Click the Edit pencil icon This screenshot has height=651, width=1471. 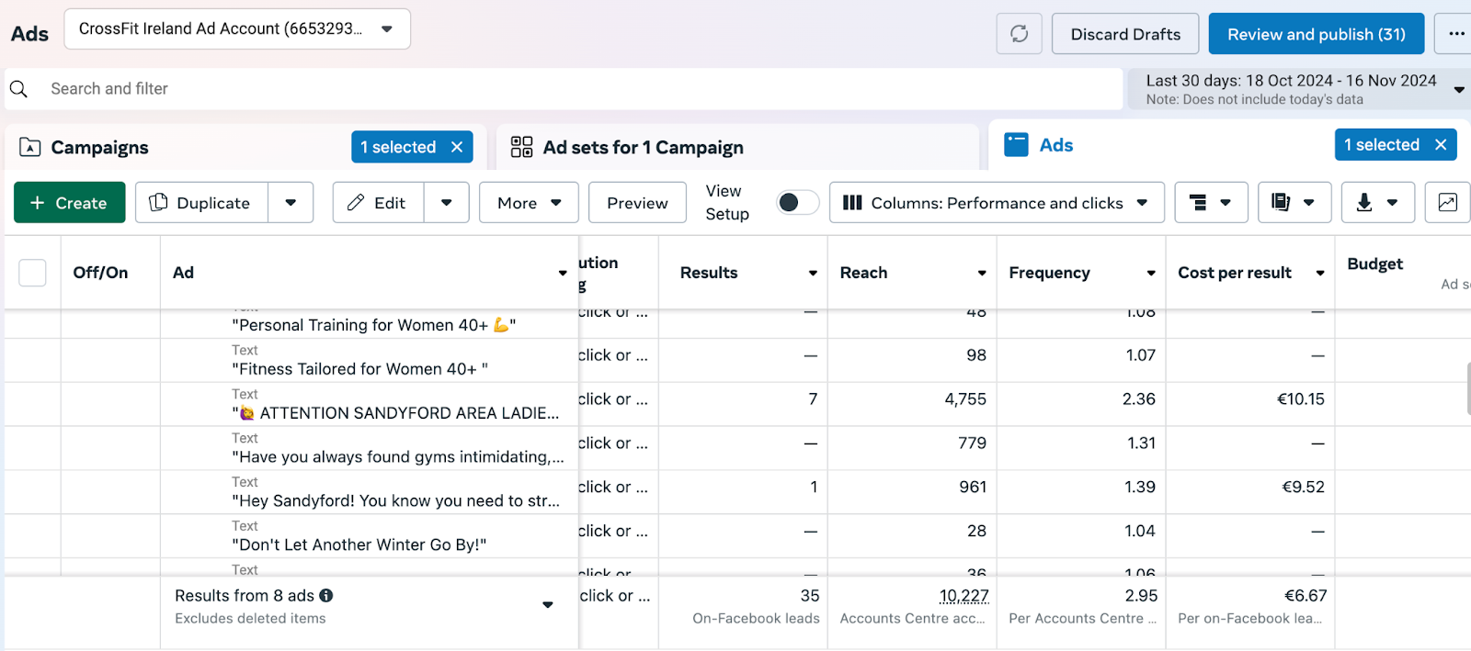point(356,203)
